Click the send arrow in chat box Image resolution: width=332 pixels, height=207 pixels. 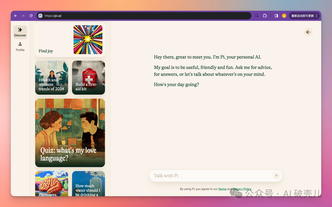pyautogui.click(x=276, y=176)
